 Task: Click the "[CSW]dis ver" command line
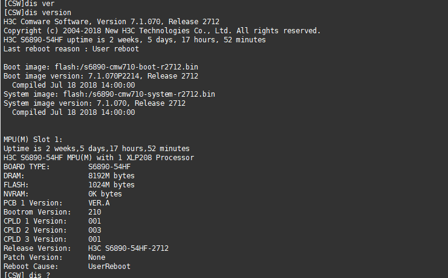[27, 4]
